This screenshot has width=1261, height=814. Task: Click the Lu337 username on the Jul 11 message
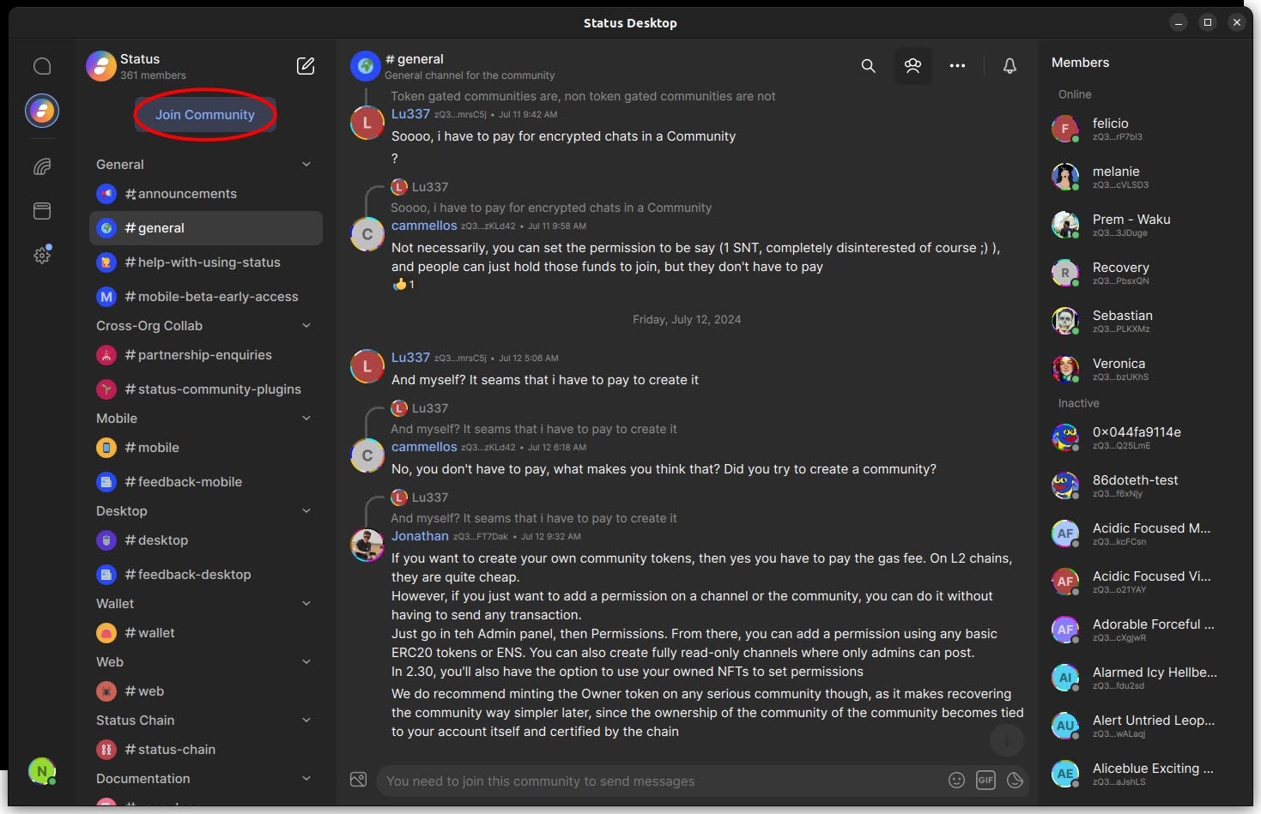coord(410,113)
